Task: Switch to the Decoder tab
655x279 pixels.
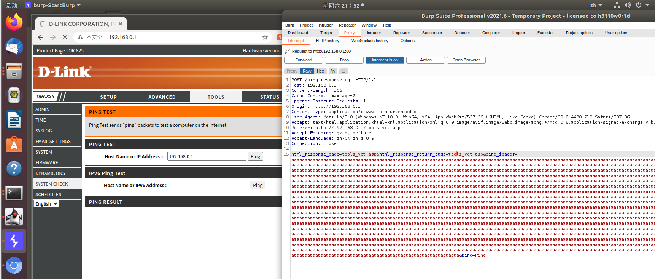Action: [x=462, y=33]
